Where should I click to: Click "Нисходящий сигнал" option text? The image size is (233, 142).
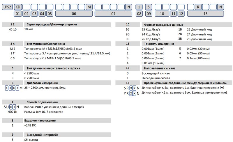coord(156,78)
